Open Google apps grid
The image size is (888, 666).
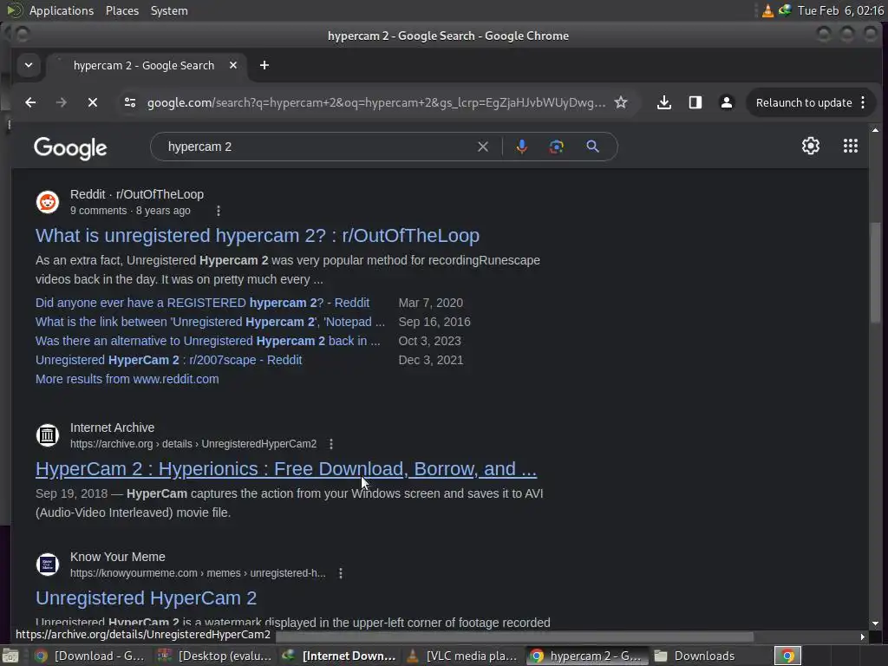click(x=850, y=146)
